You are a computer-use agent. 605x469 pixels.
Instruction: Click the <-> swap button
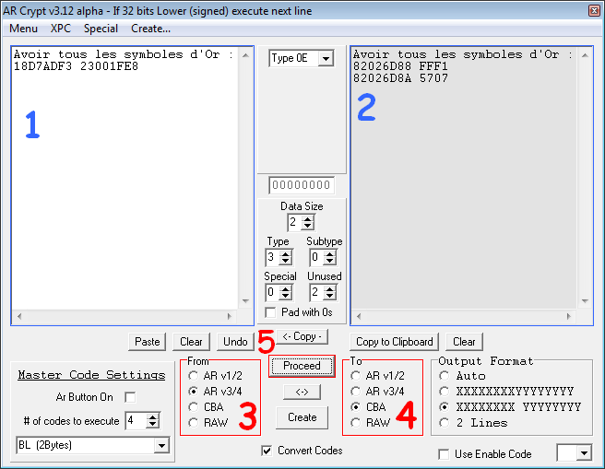pos(302,392)
